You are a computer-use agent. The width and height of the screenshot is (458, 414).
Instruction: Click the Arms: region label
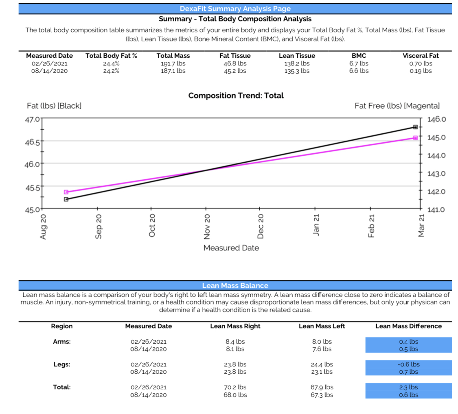click(61, 342)
